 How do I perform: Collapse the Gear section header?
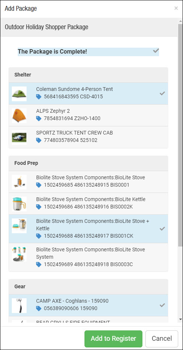(88, 286)
